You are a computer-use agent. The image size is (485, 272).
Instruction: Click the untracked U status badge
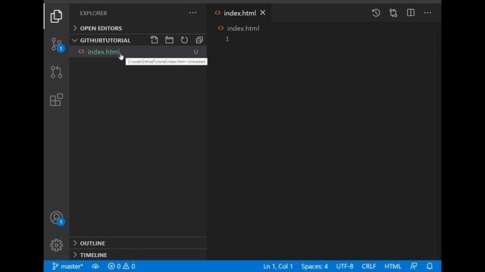tap(196, 52)
